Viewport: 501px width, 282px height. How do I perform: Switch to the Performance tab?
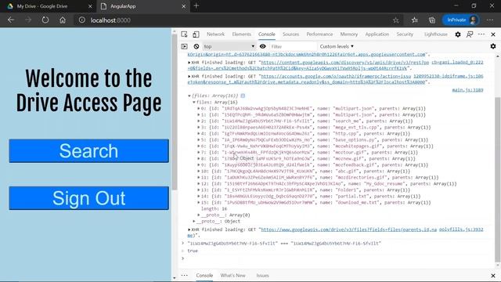coord(319,34)
